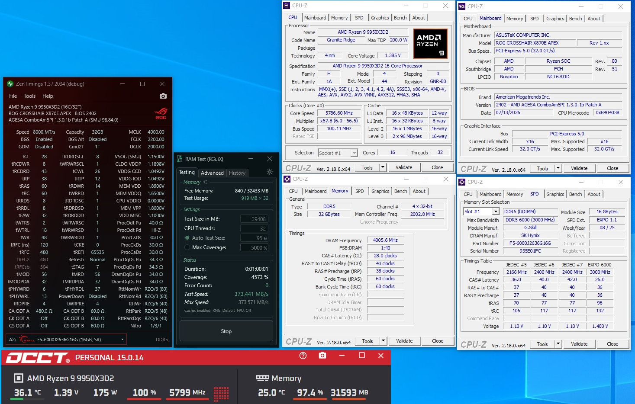Expand the ZenTimings module dropdown F5-6000J2636G16G
Viewport: 635px width, 404px height.
pyautogui.click(x=122, y=340)
